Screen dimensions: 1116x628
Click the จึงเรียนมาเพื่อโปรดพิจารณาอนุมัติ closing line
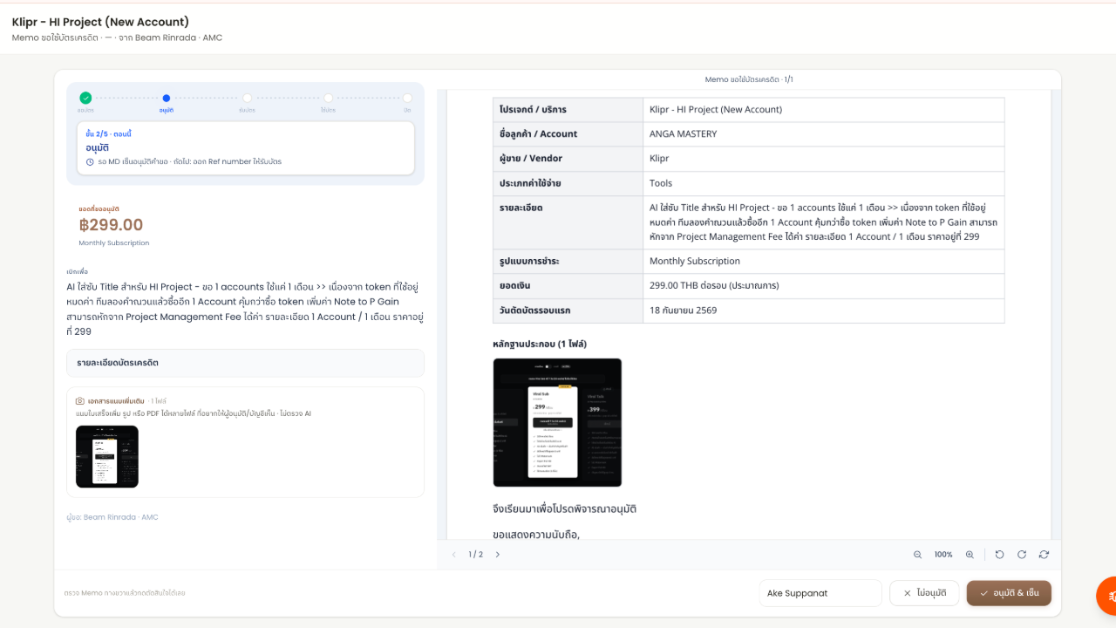(x=564, y=509)
